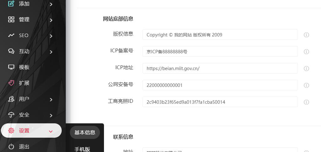This screenshot has width=321, height=152.
Task: Open the 手机版 submenu item
Action: 82,149
